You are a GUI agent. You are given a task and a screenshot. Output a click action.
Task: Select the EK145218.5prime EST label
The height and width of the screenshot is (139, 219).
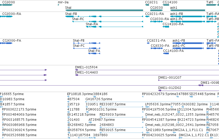[x=81, y=115]
